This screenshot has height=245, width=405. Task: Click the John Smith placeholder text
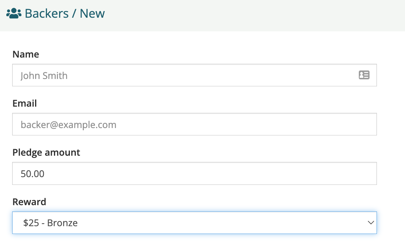44,76
